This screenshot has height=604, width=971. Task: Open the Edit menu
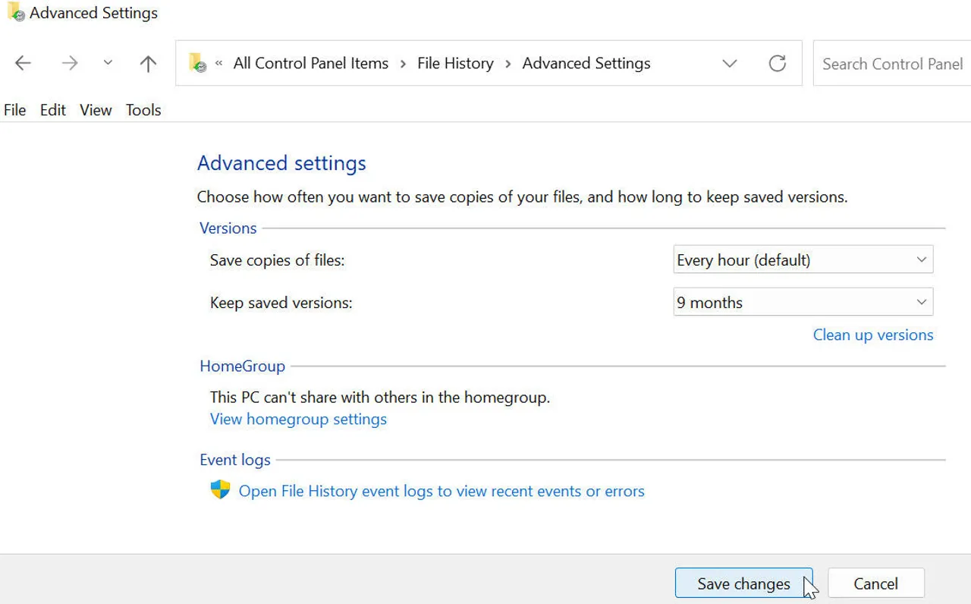53,110
